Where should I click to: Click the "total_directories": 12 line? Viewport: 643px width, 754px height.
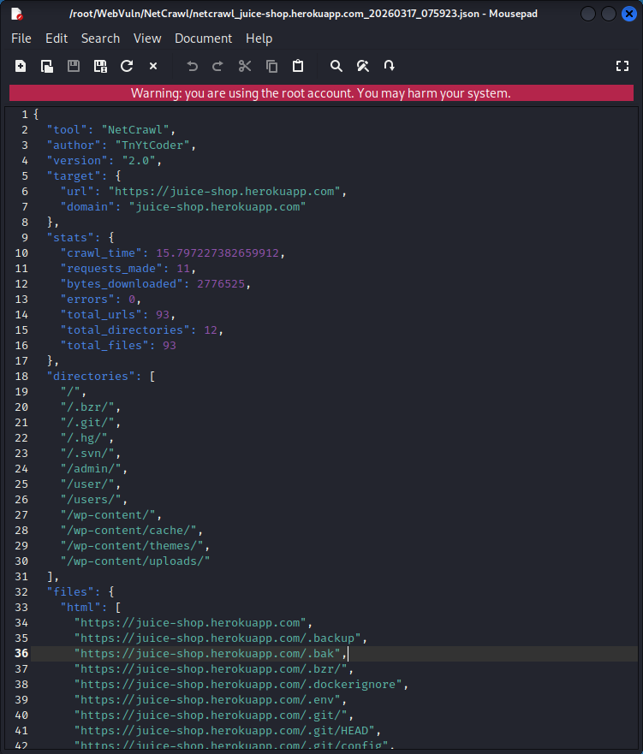[x=142, y=330]
